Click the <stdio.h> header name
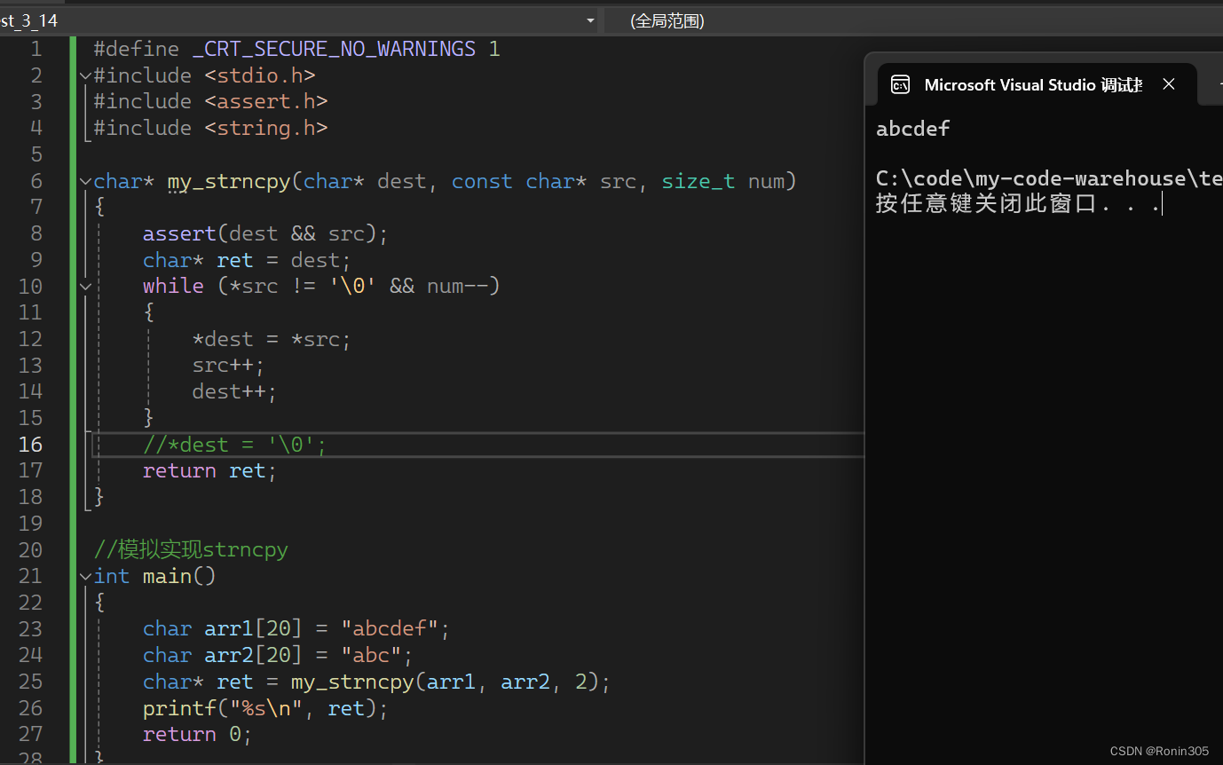 [260, 75]
